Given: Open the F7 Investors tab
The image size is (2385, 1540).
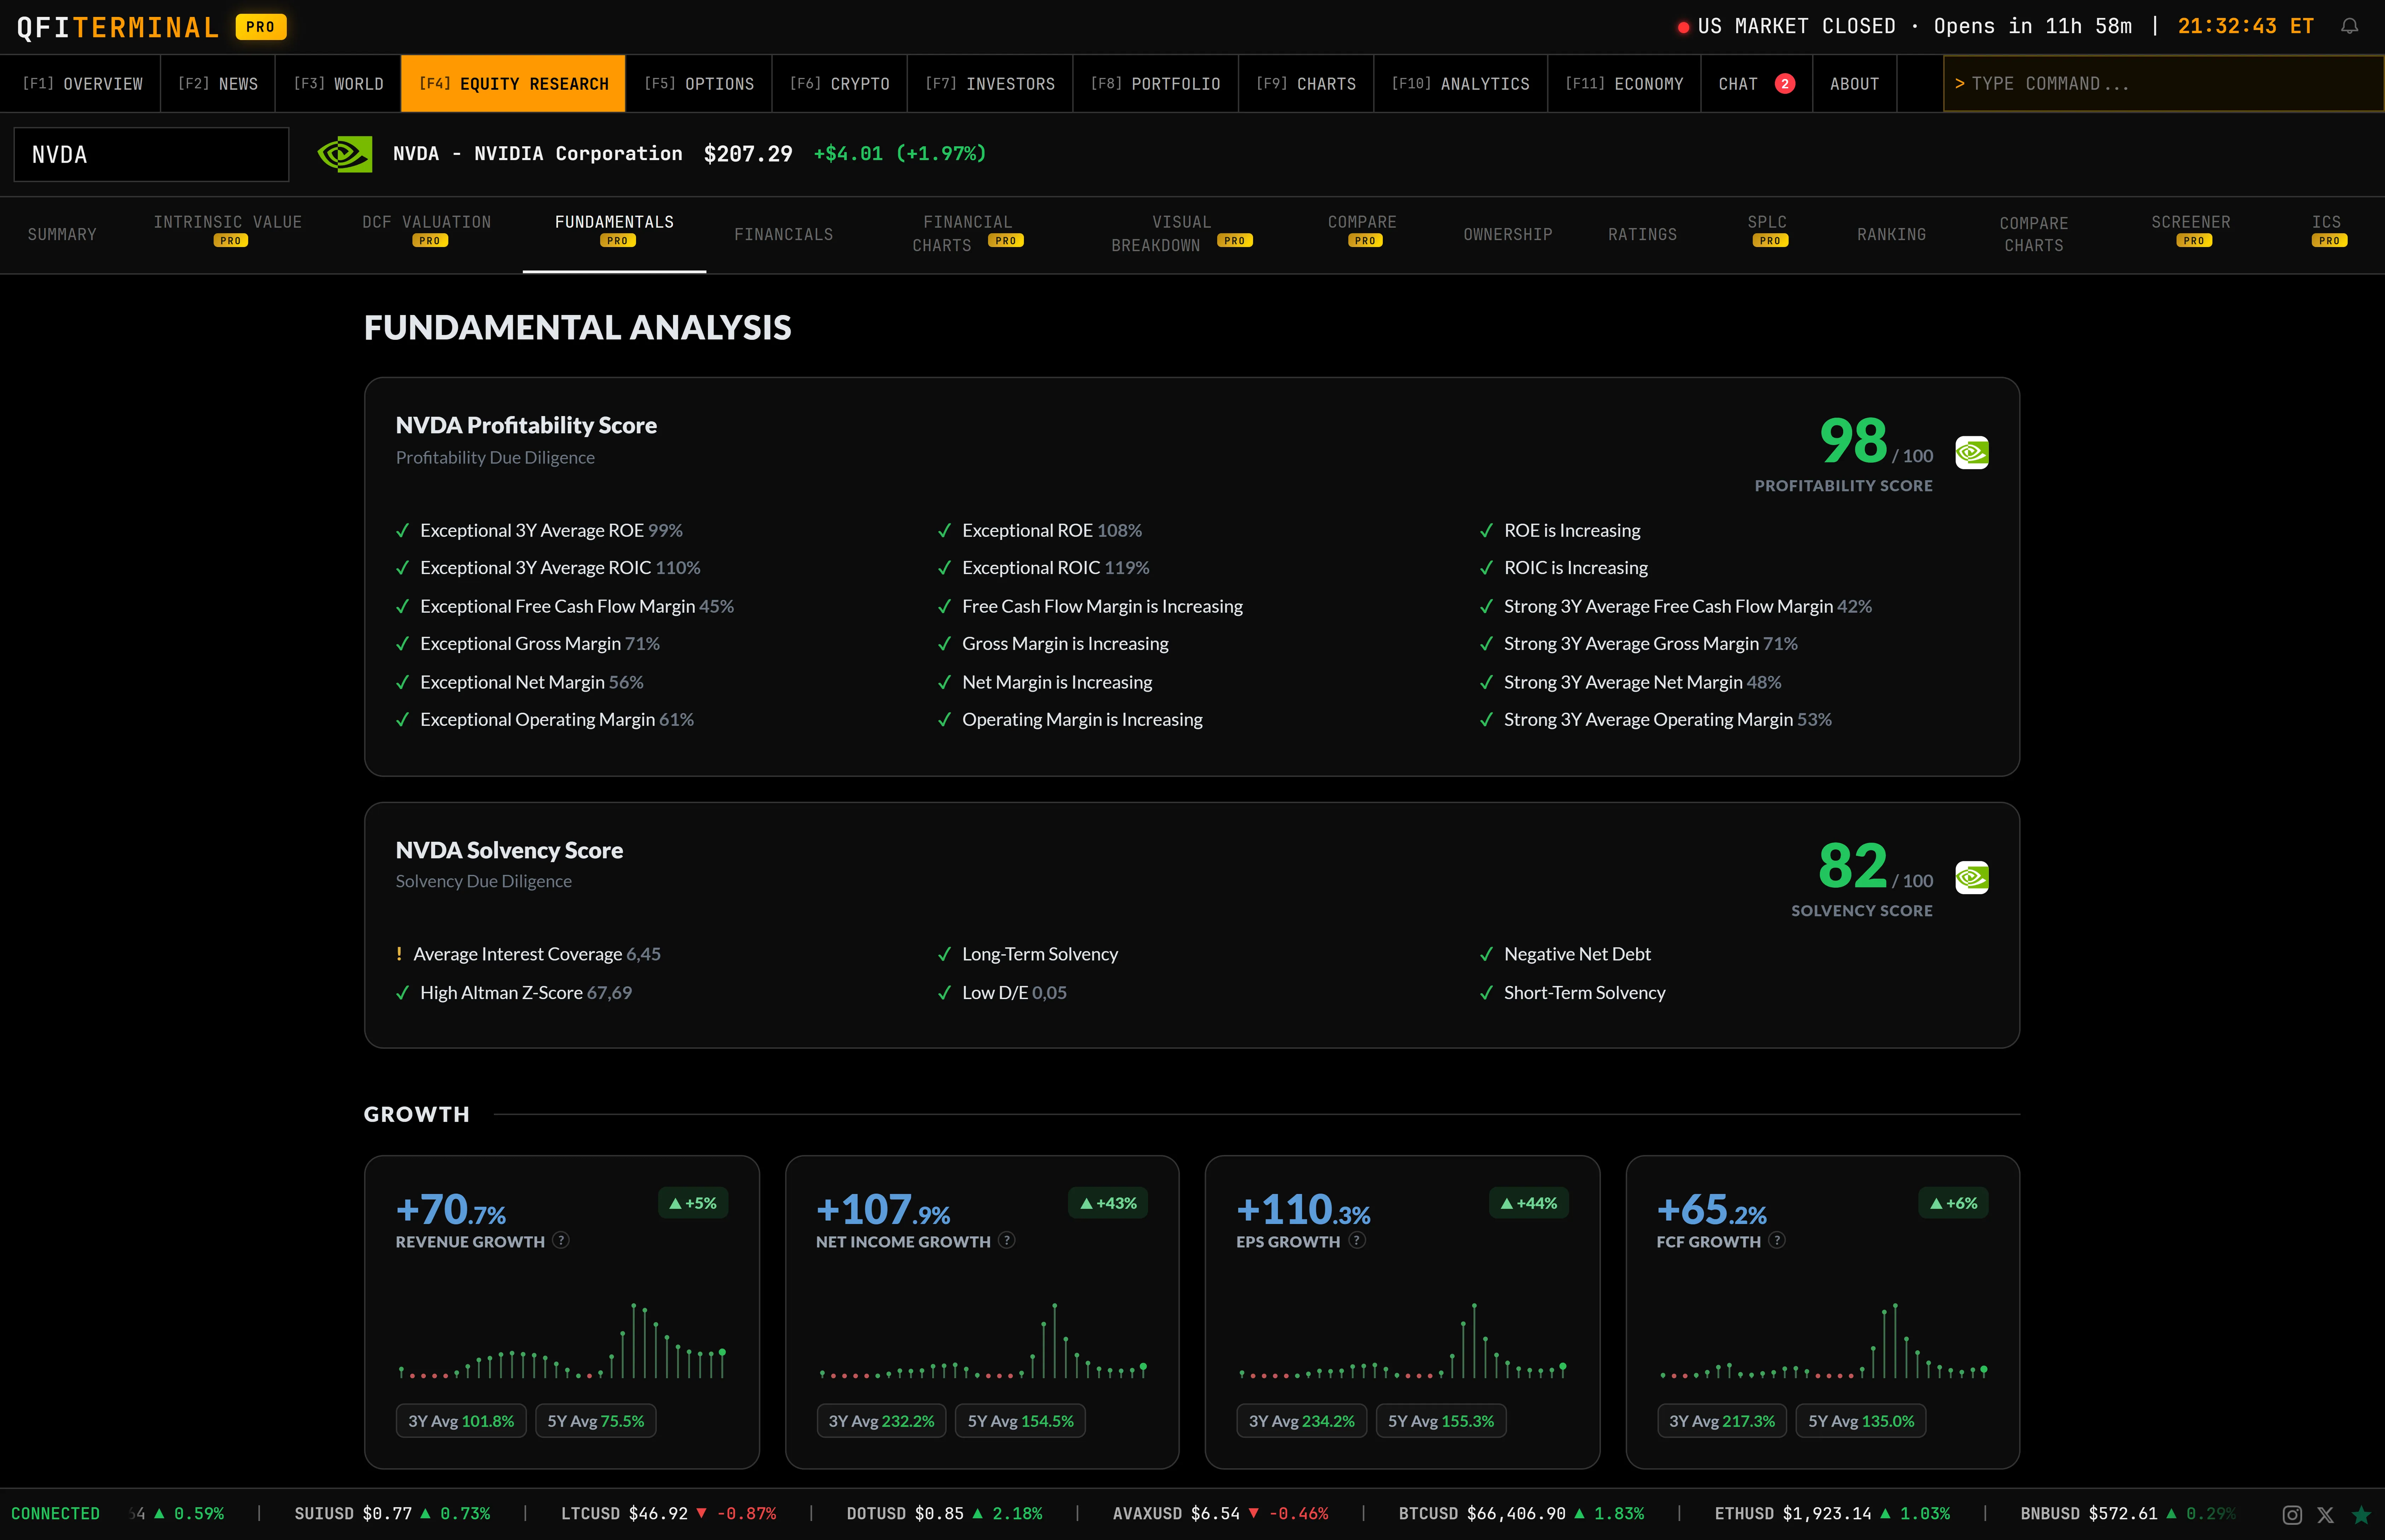Looking at the screenshot, I should (x=990, y=84).
